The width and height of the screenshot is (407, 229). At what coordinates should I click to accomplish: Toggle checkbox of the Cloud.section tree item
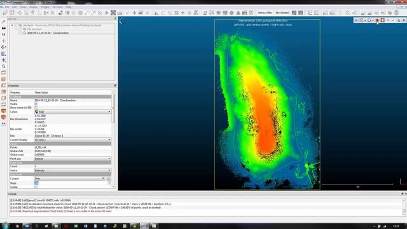(20, 33)
